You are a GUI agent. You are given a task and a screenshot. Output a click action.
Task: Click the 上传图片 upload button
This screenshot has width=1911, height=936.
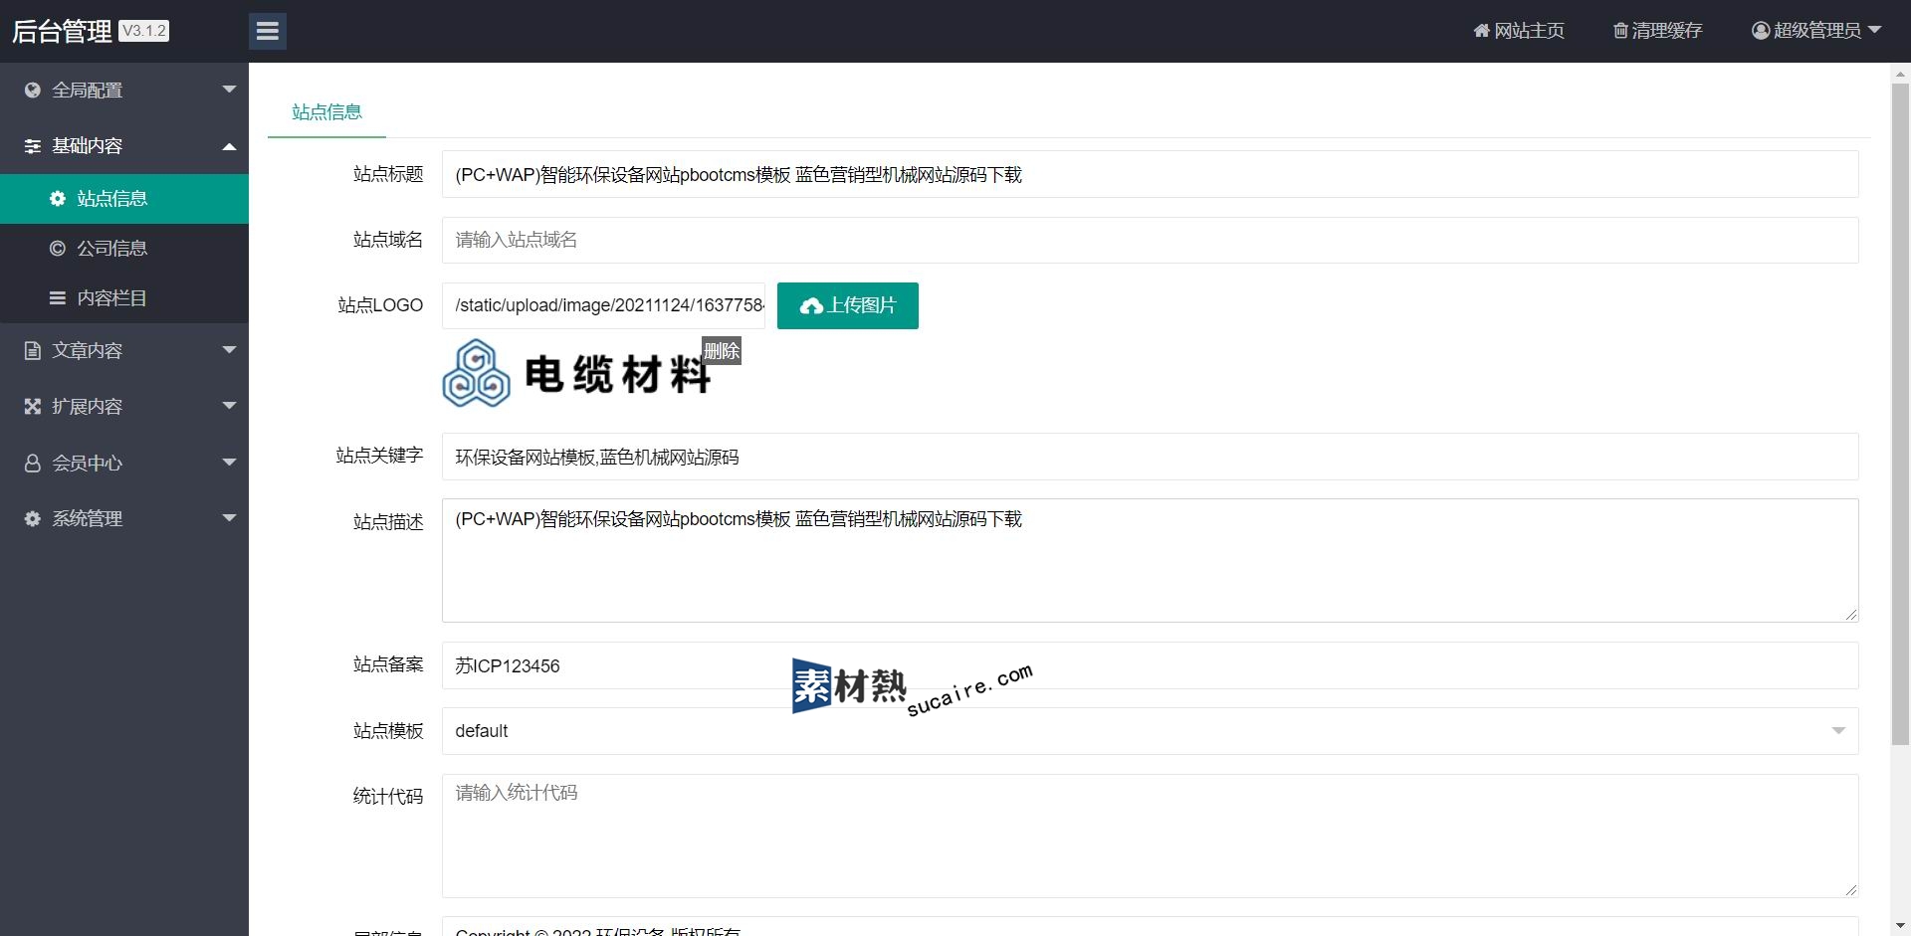point(847,305)
